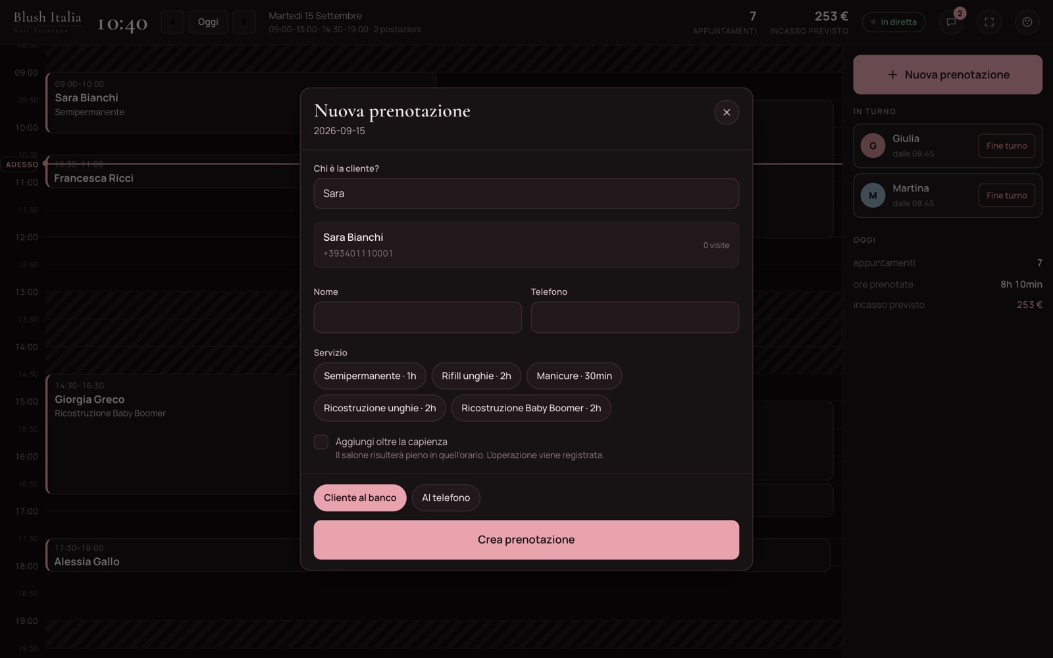Click Nuova prenotazione sidebar button
The width and height of the screenshot is (1053, 658).
948,74
